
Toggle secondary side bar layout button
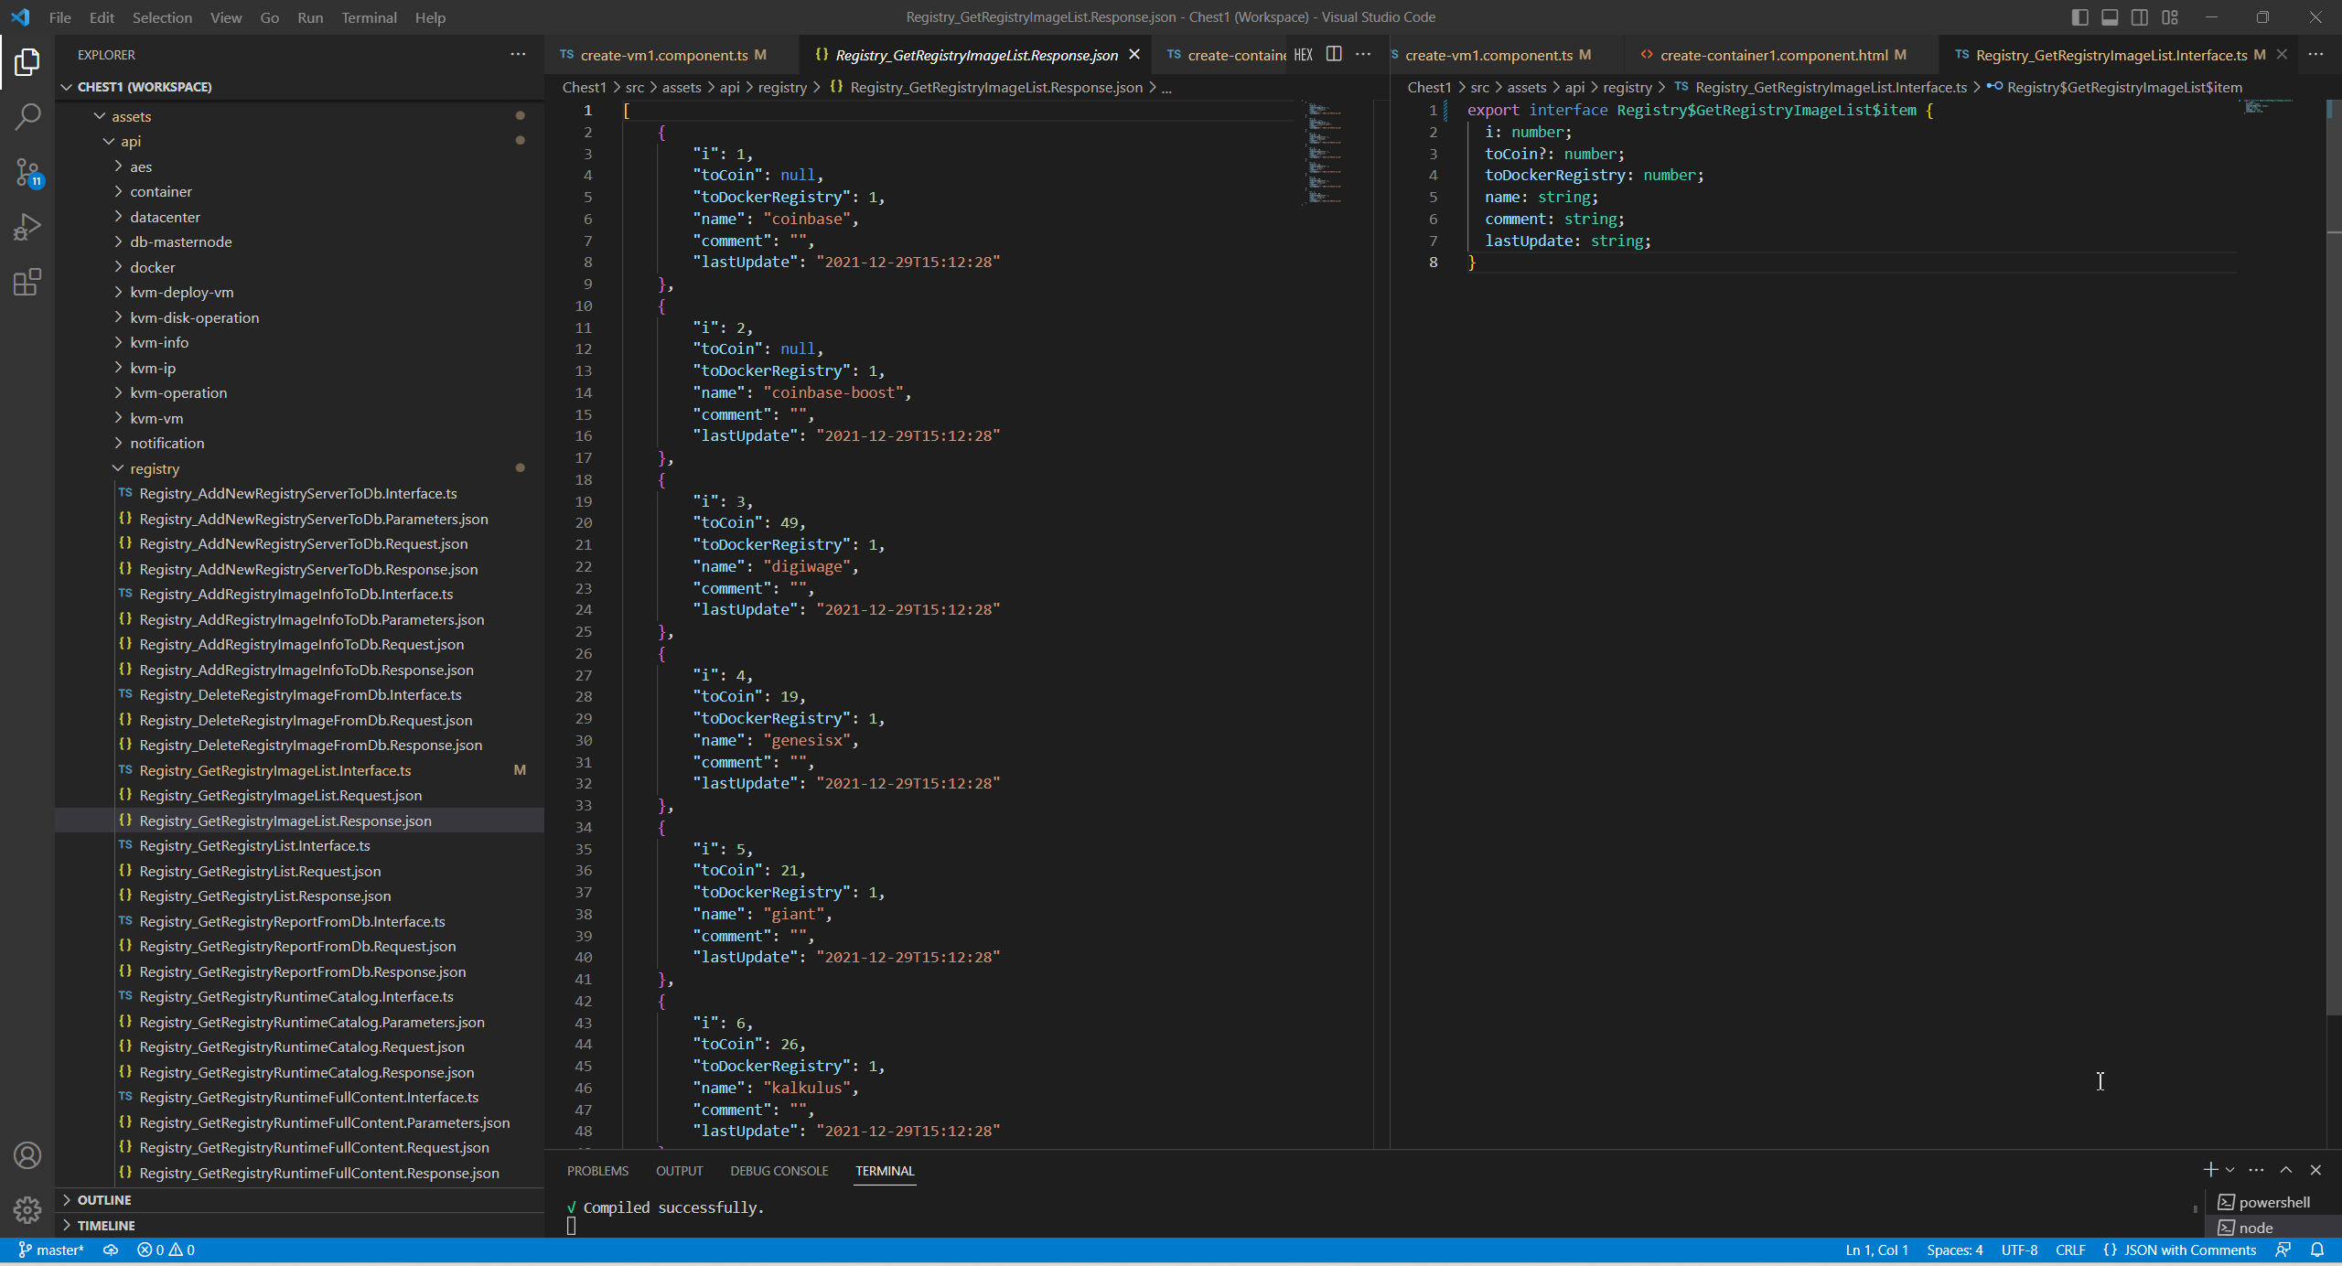pyautogui.click(x=2139, y=17)
